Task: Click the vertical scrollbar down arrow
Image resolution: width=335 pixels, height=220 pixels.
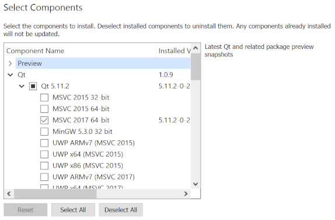Action: coord(196,184)
